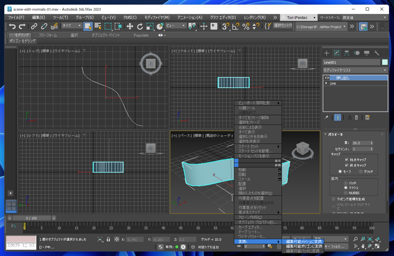Open the Utilities wrench tab

tap(376, 53)
